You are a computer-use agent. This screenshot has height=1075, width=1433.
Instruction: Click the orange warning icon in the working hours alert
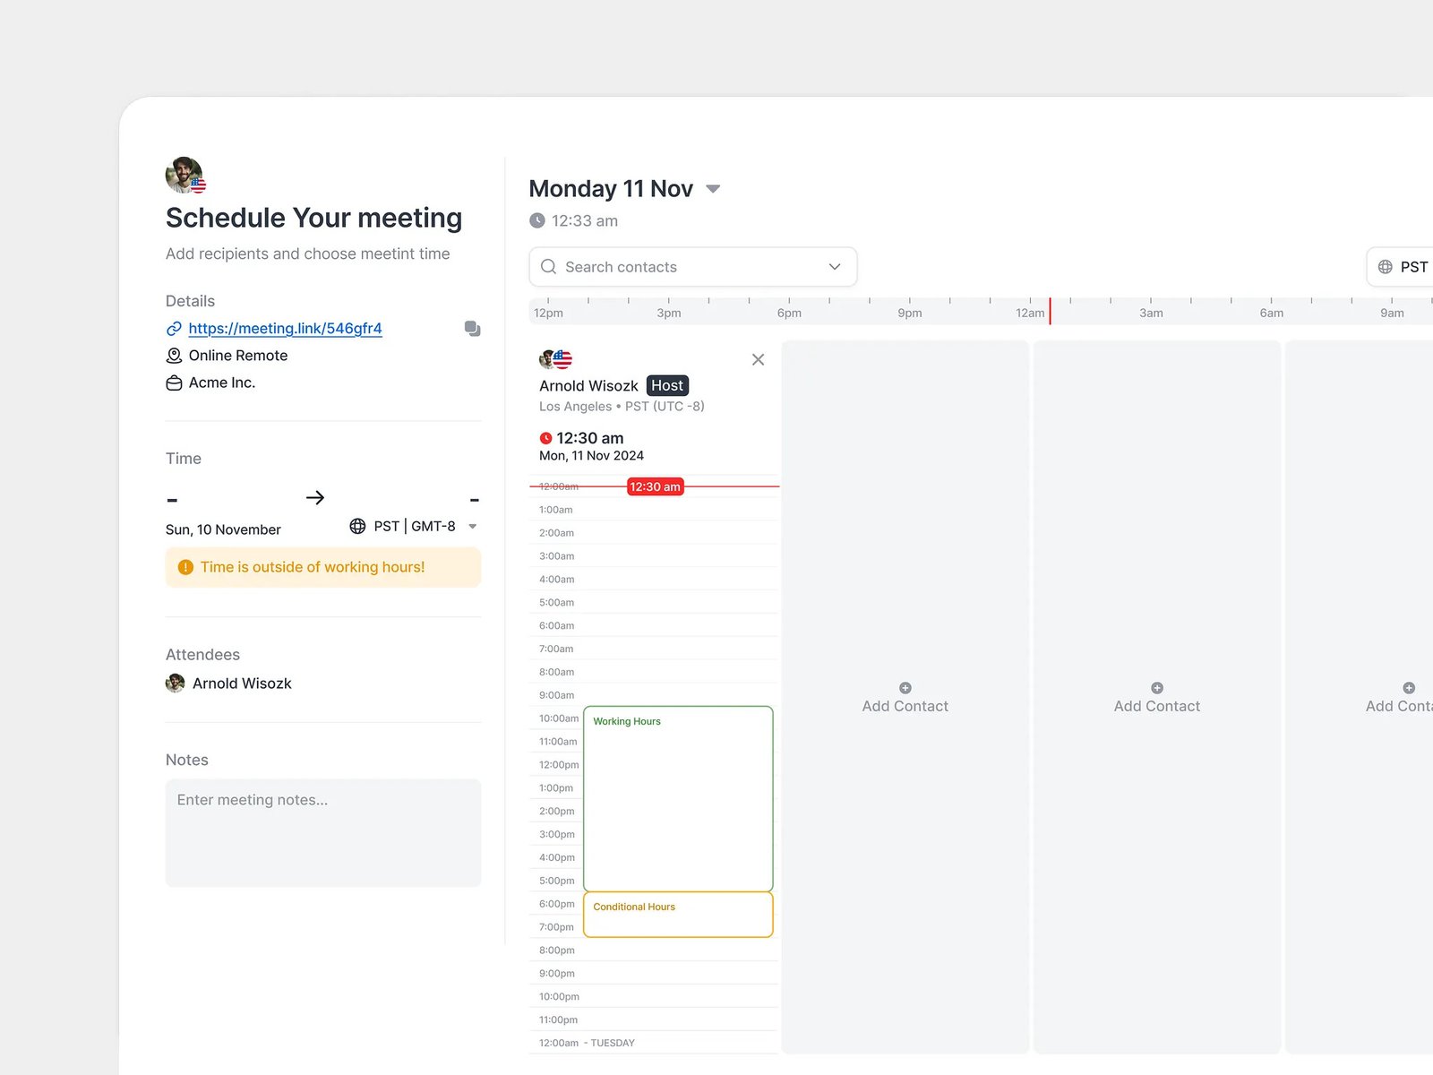185,567
